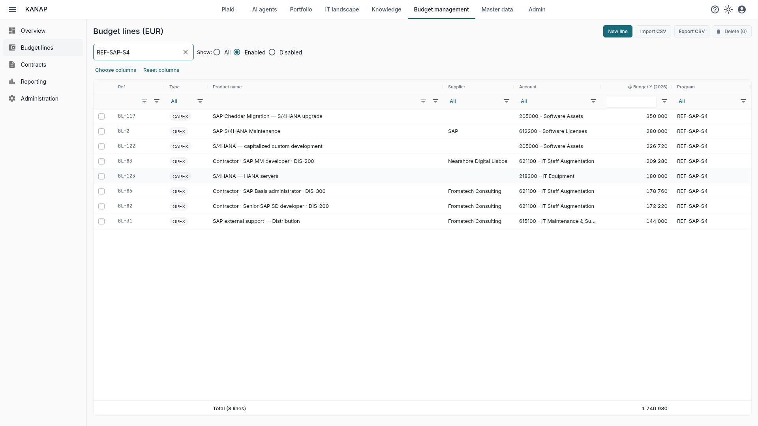Focus the Budget Y filter input field
758x426 pixels.
[x=631, y=101]
